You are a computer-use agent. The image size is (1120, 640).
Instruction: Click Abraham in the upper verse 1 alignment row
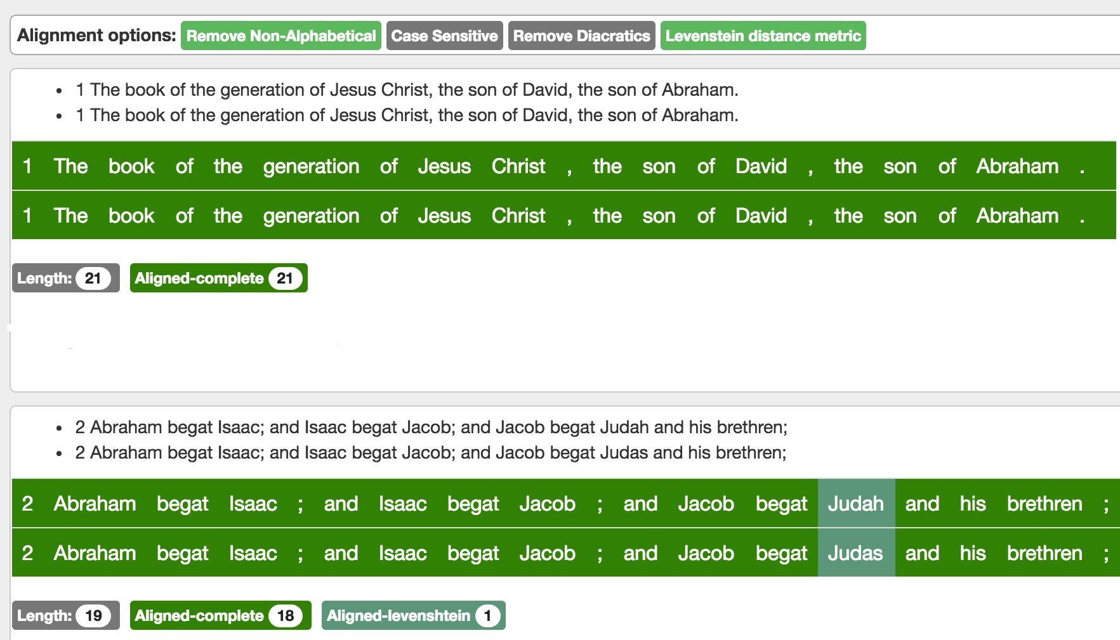click(1017, 166)
